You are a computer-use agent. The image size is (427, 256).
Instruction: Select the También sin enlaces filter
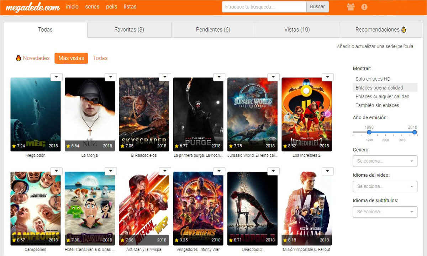coord(377,105)
